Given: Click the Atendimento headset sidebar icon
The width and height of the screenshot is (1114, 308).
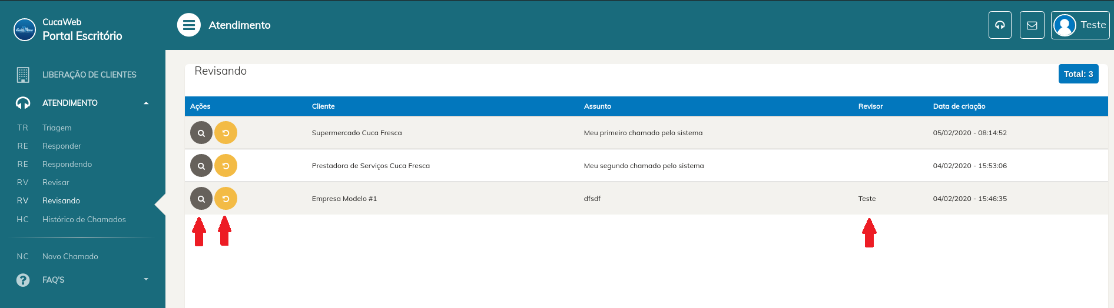Looking at the screenshot, I should 23,103.
